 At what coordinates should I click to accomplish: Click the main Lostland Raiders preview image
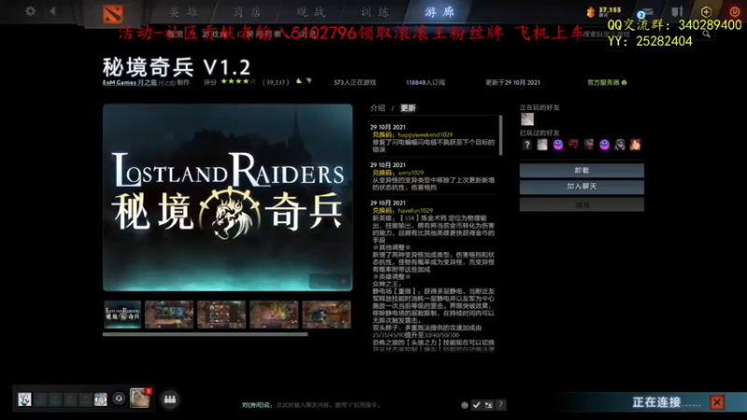[228, 197]
